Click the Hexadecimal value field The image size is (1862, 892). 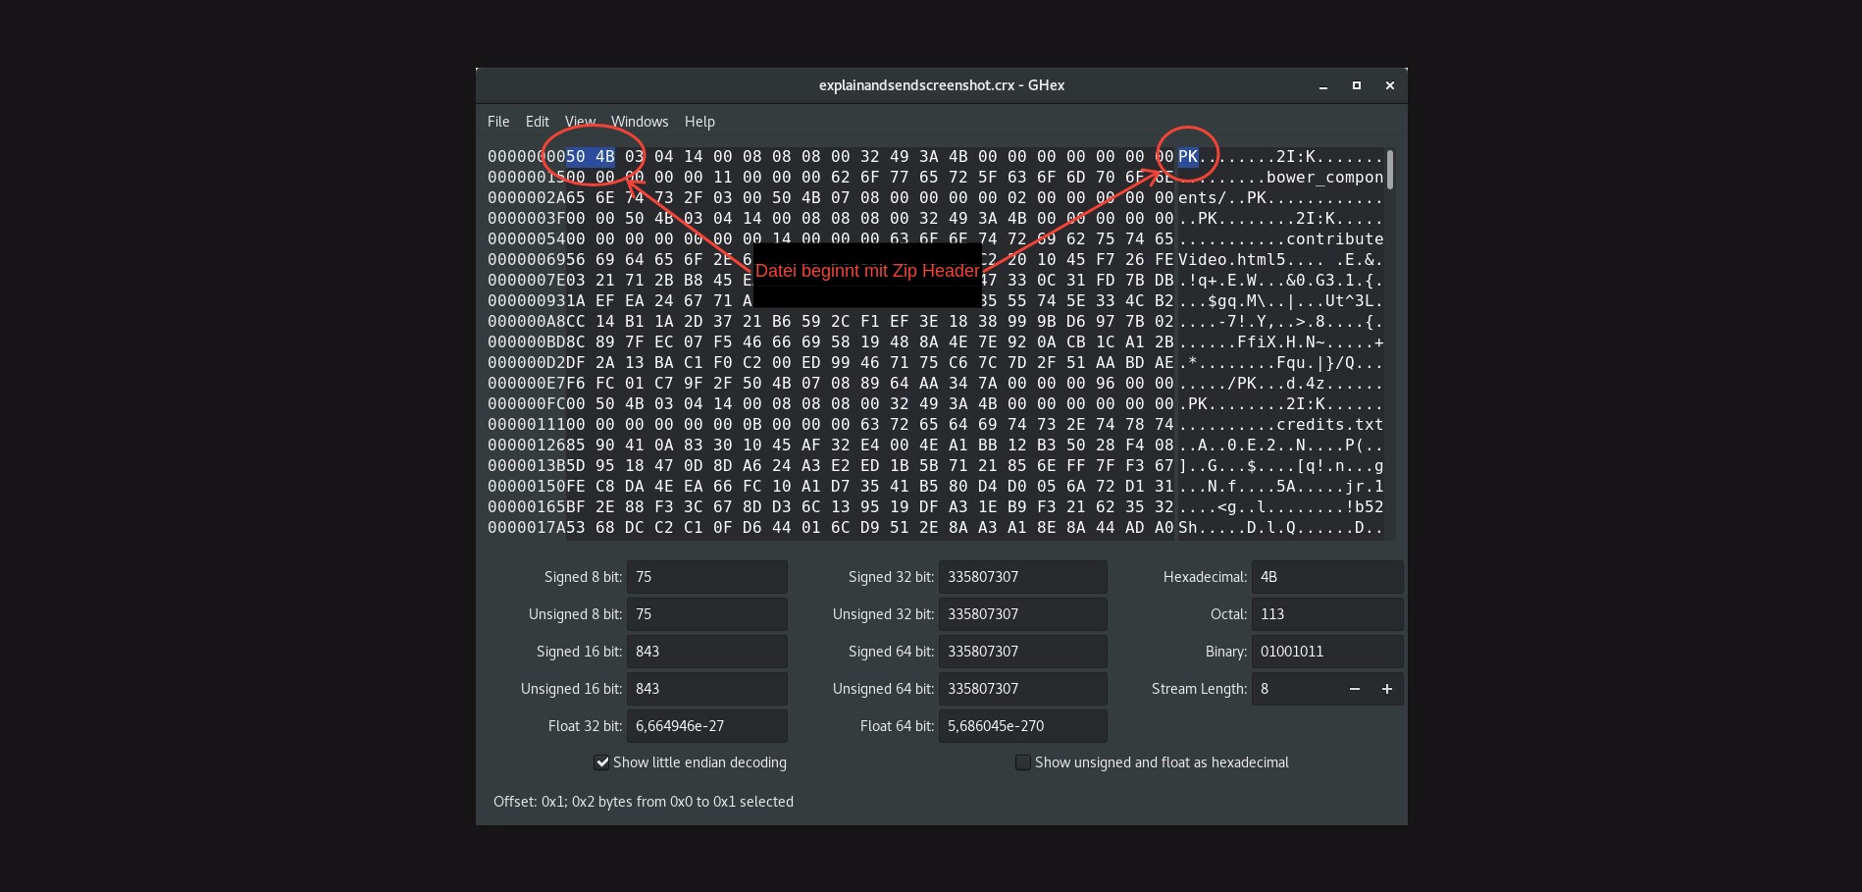pos(1326,577)
